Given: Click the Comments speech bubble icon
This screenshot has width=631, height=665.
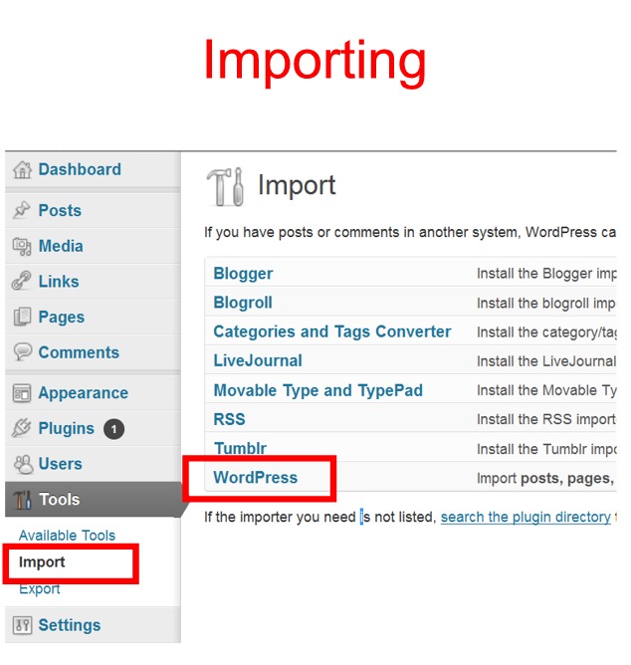Looking at the screenshot, I should point(23,352).
